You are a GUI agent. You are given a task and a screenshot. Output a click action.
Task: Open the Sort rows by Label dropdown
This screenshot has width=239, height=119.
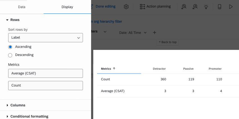pos(46,38)
